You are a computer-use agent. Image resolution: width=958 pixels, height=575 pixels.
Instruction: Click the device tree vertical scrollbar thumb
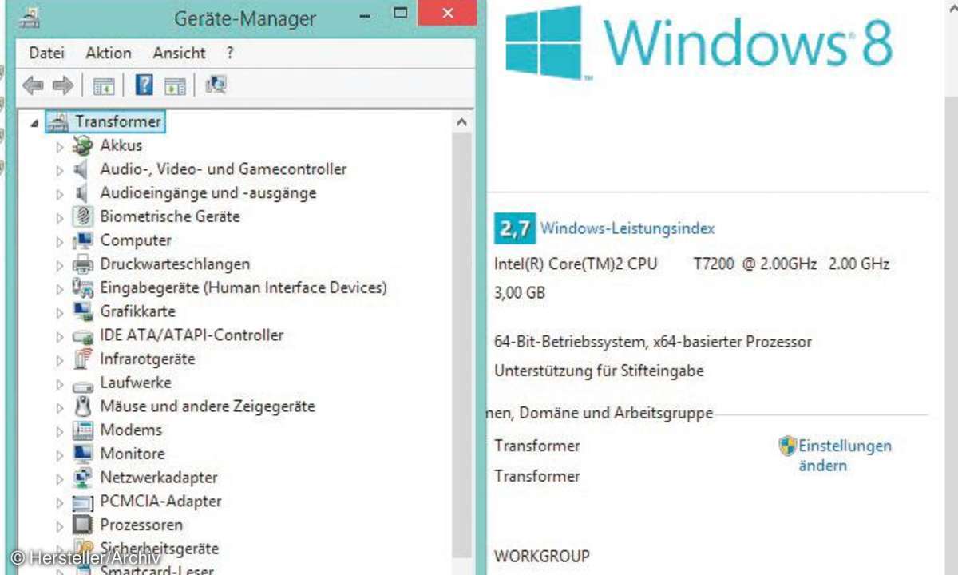click(461, 343)
